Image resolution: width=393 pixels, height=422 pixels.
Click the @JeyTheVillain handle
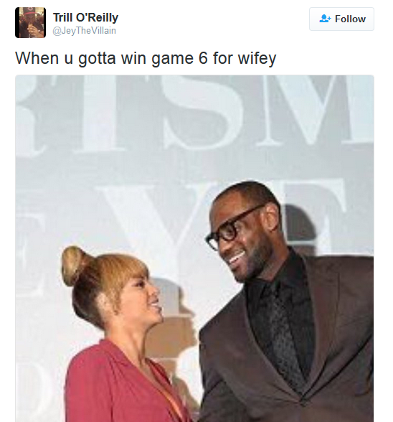click(x=84, y=31)
